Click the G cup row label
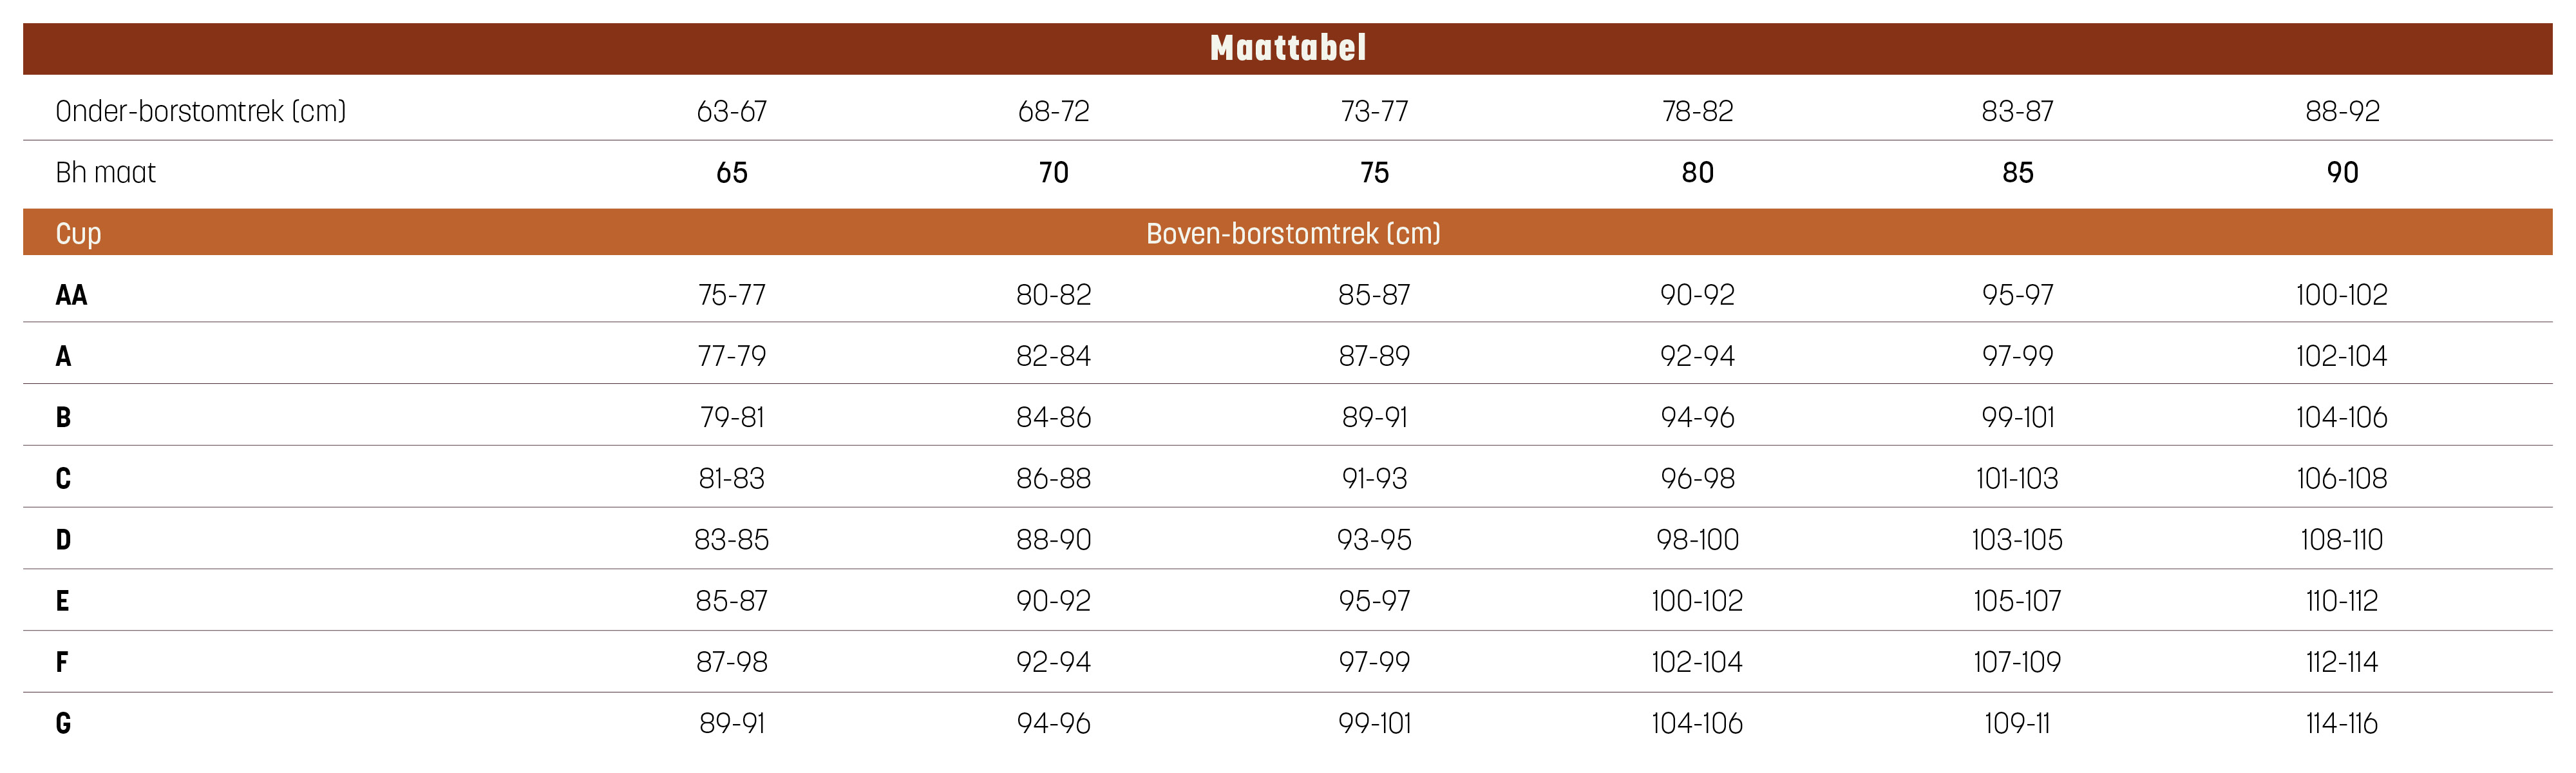The width and height of the screenshot is (2576, 773). click(63, 723)
